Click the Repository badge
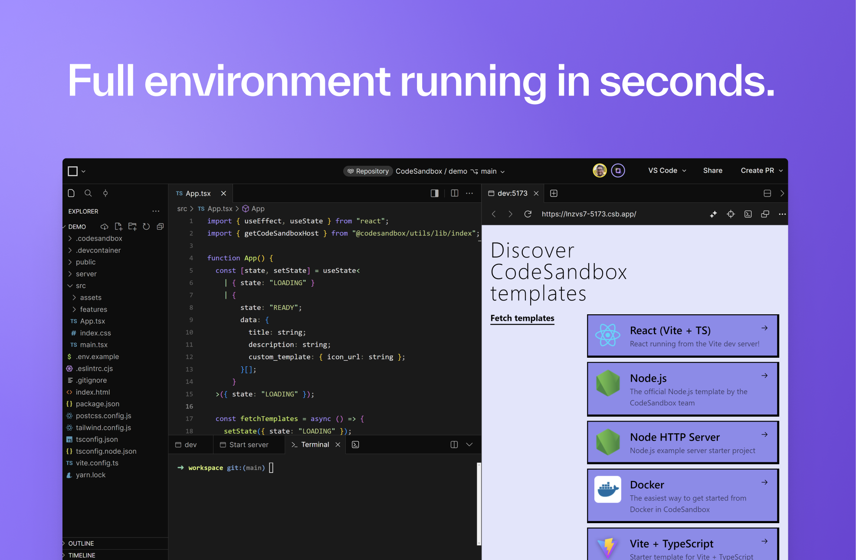 point(368,171)
